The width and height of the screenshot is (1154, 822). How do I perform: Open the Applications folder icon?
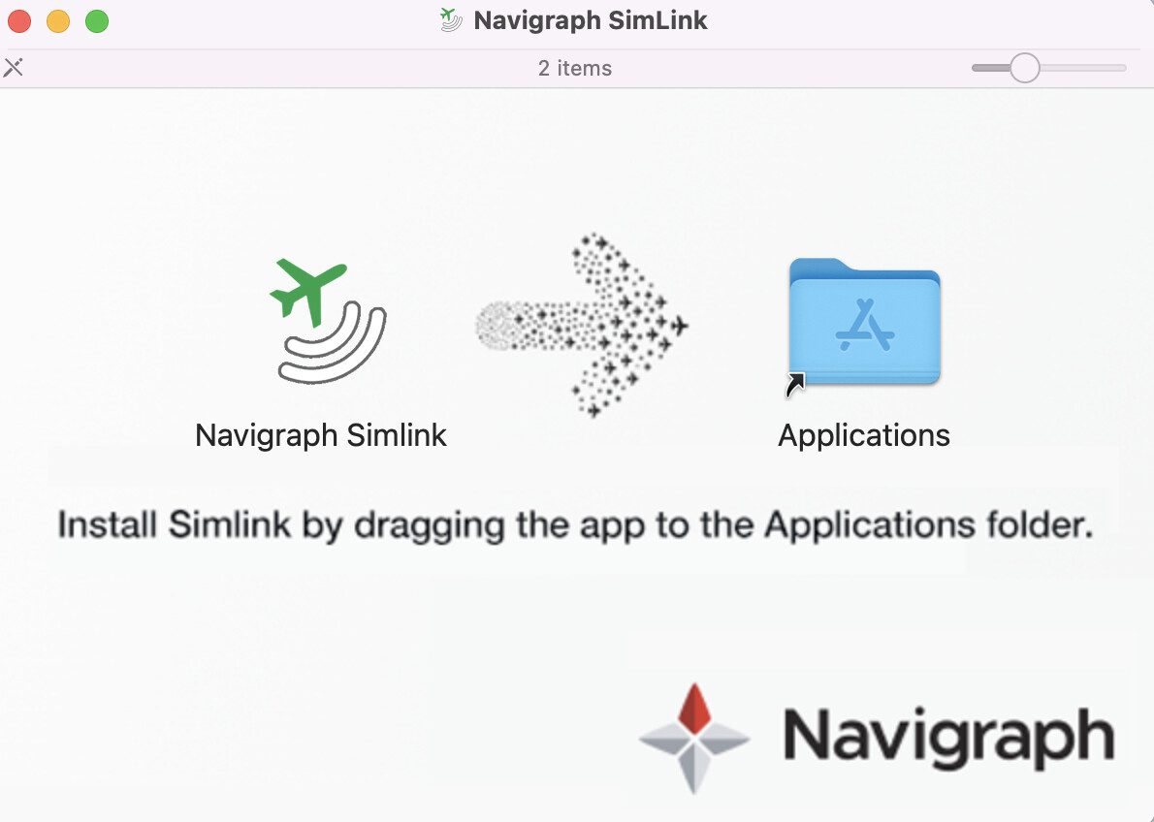click(x=863, y=320)
